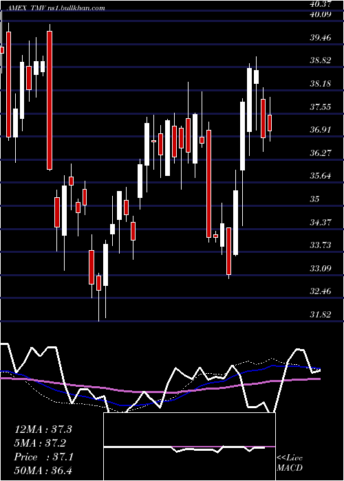Click the 33.73 price axis label

(321, 245)
